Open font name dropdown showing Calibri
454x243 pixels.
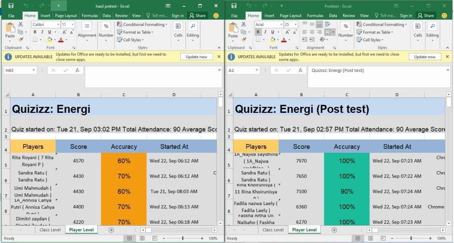click(58, 25)
